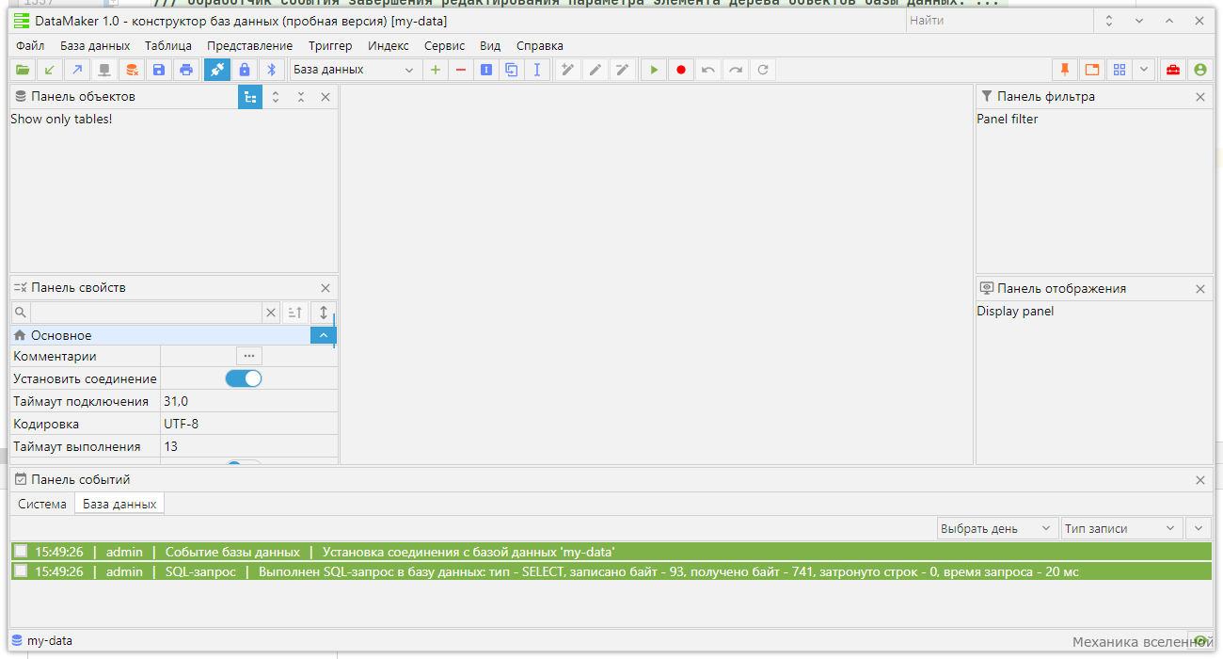1223x659 pixels.
Task: Toggle tree view button in Панель объектов
Action: coord(250,97)
